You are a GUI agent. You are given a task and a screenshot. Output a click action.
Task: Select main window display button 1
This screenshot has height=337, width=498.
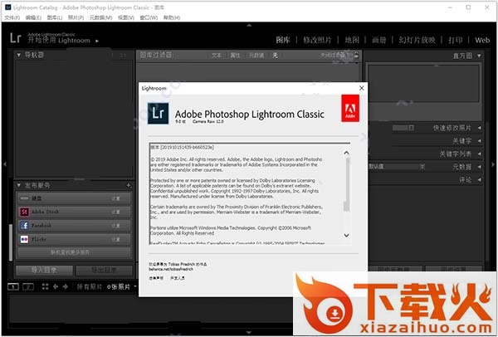13,286
